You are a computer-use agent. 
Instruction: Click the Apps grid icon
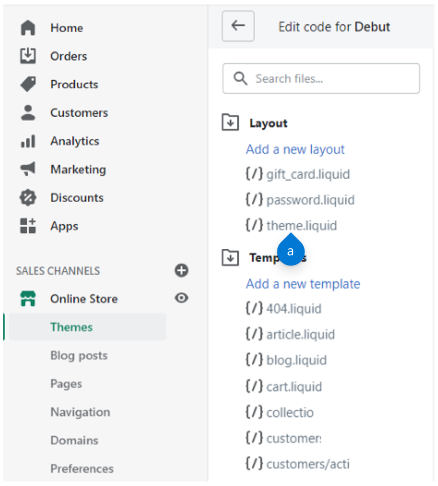pos(28,226)
